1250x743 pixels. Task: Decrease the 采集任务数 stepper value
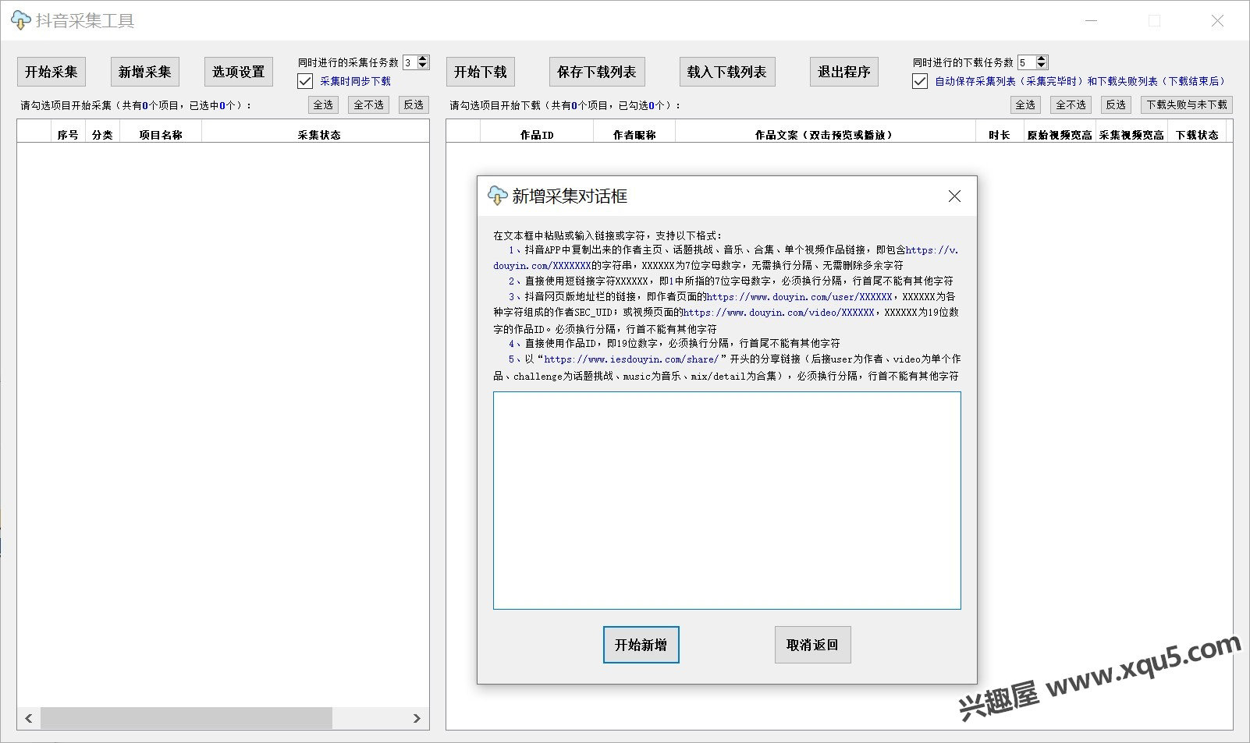tap(423, 66)
